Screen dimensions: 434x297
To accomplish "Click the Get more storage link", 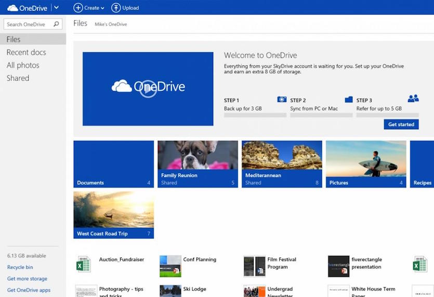I will (x=27, y=278).
